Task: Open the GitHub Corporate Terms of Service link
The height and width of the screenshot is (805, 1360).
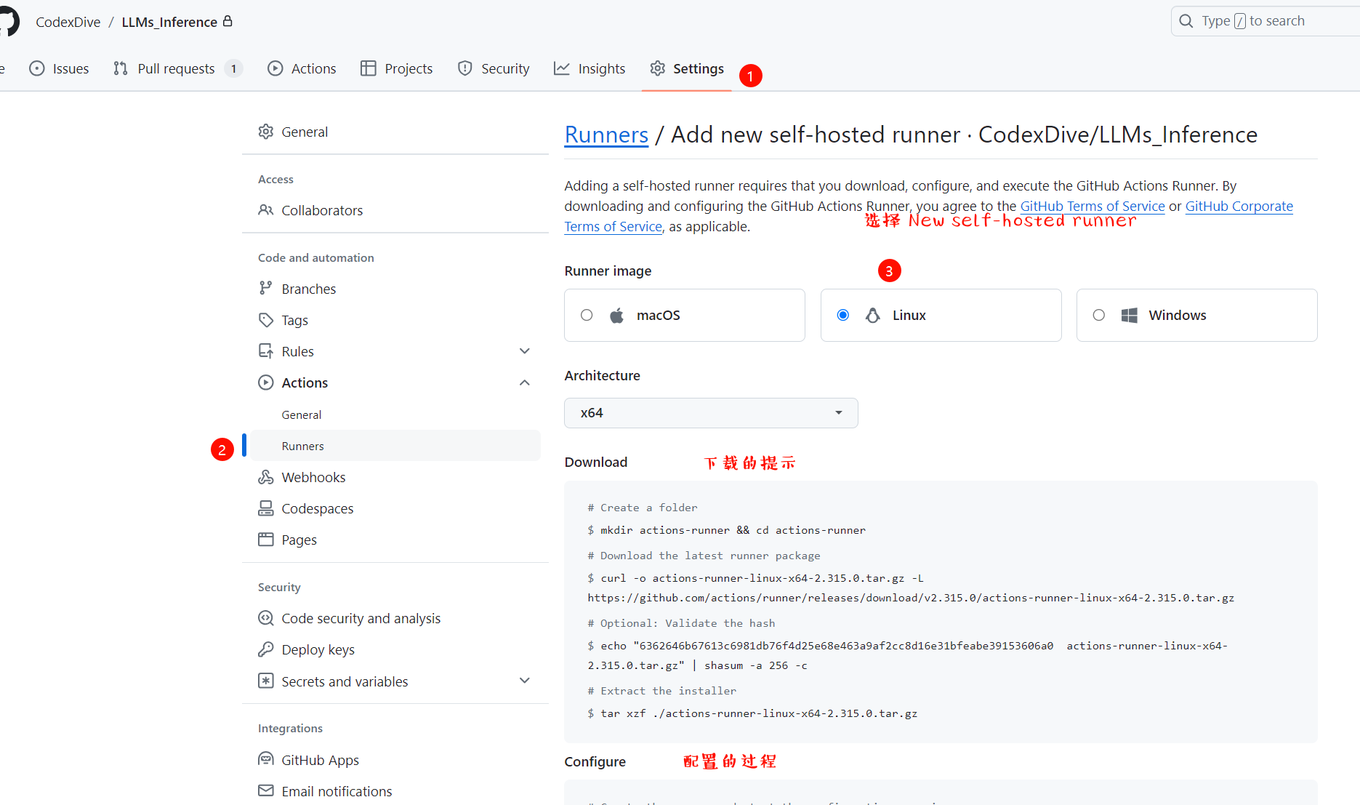Action: 1239,206
